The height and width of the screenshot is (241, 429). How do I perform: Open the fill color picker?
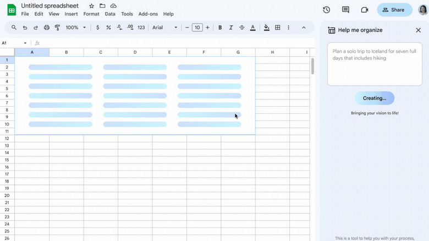(267, 28)
